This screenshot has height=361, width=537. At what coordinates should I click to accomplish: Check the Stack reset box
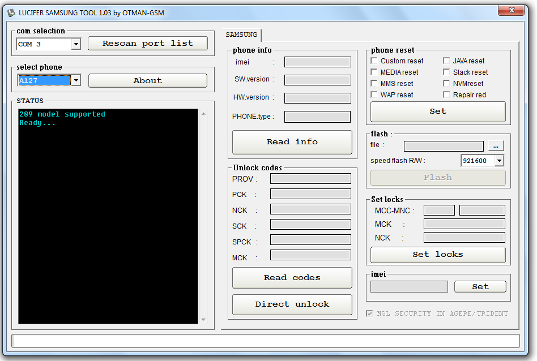coord(446,72)
